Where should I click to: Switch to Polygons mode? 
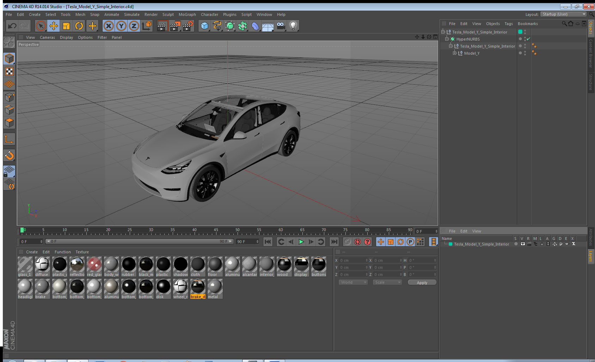(9, 122)
